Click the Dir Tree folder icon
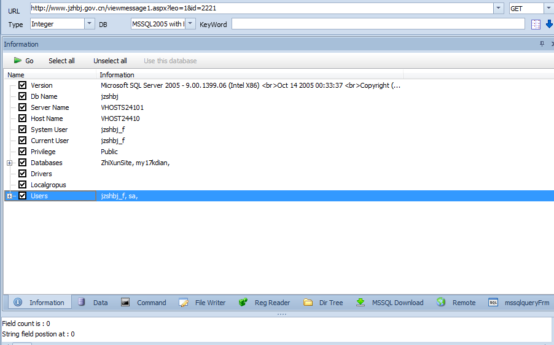554x345 pixels. 308,302
